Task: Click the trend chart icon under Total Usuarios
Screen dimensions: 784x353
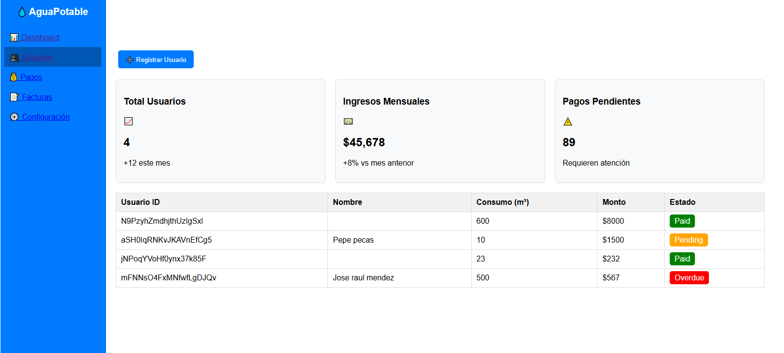Action: pyautogui.click(x=128, y=122)
